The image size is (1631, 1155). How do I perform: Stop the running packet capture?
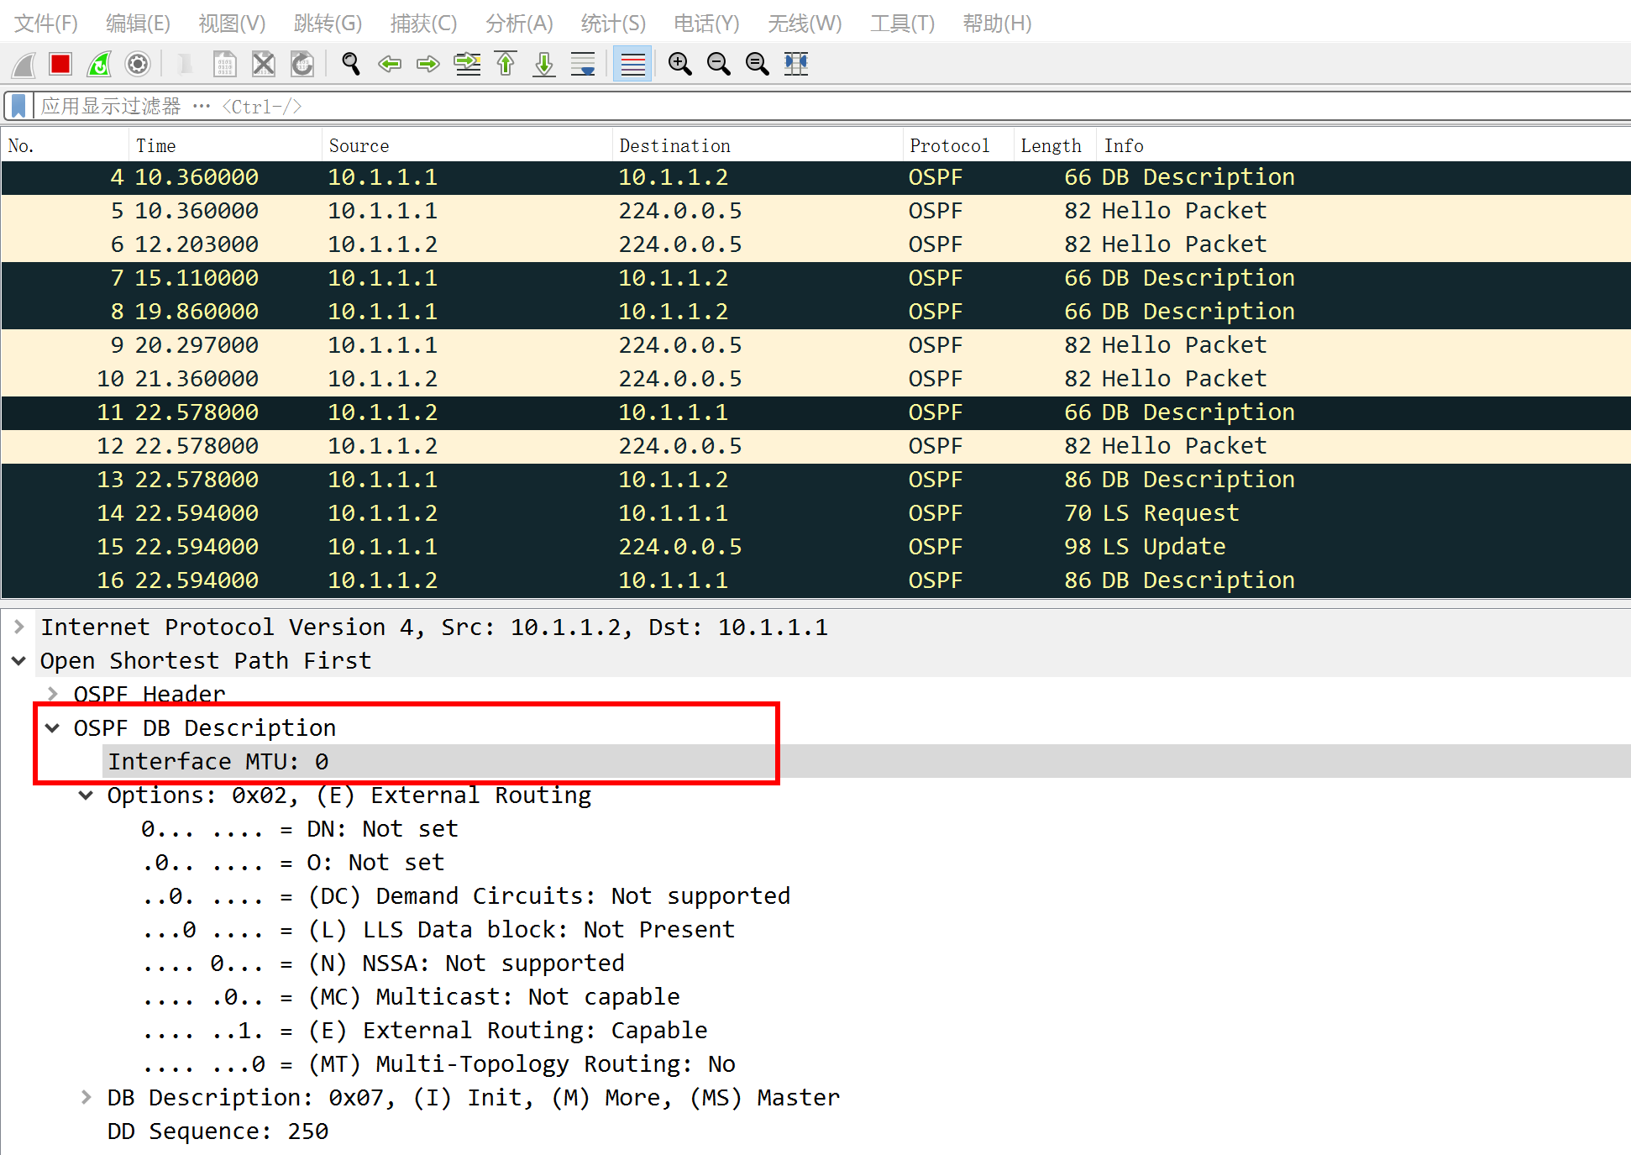(x=60, y=64)
